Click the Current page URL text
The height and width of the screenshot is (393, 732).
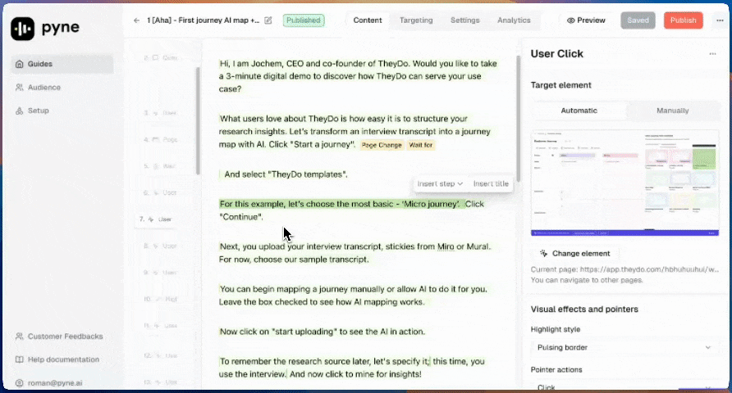click(624, 269)
